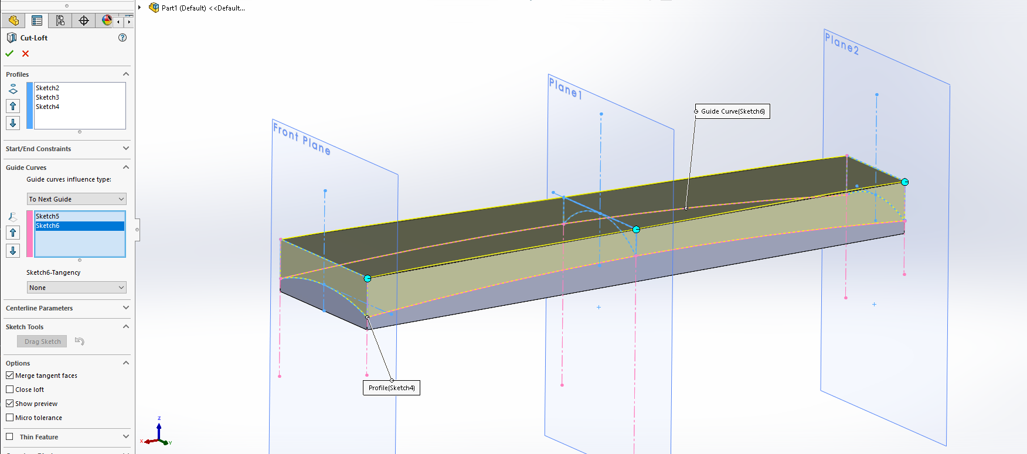Open the Sketch6-Tangency dropdown
The width and height of the screenshot is (1027, 454).
point(77,288)
